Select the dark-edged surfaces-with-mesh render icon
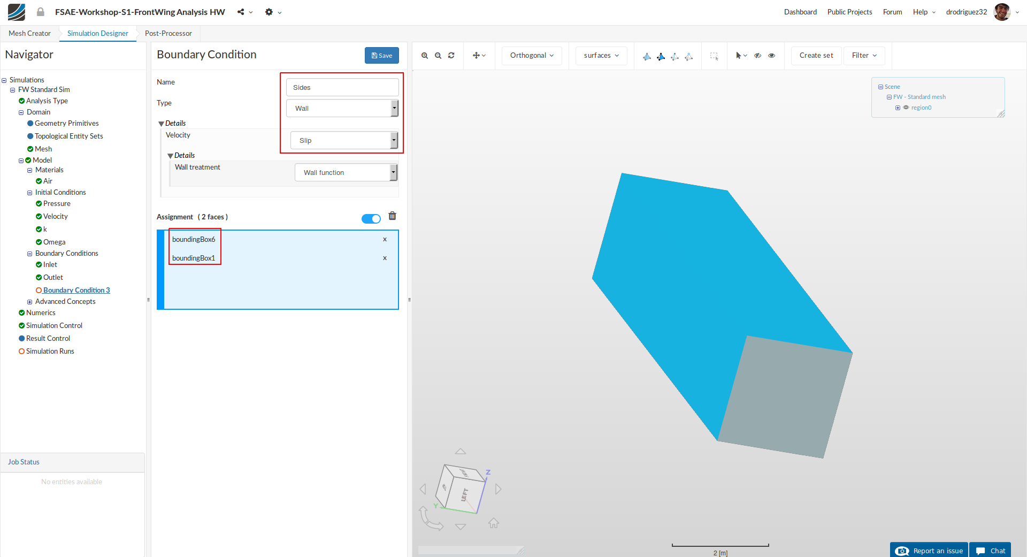 [x=661, y=56]
